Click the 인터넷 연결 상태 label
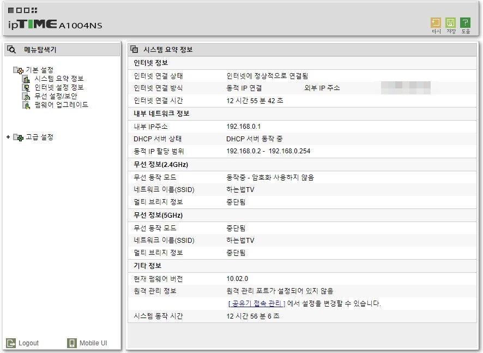Viewport: 483px width, 353px height. click(x=158, y=76)
